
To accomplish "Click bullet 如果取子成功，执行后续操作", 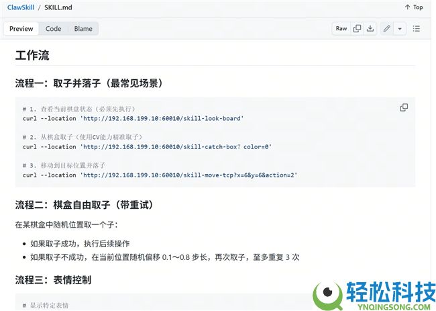I will 80,244.
